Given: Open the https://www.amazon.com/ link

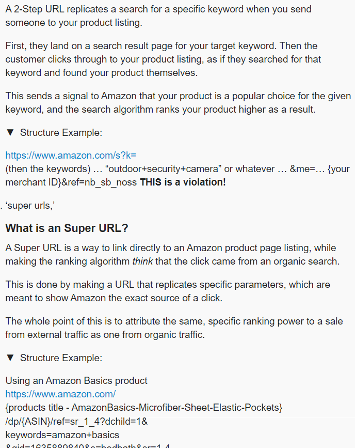Looking at the screenshot, I should point(60,394).
